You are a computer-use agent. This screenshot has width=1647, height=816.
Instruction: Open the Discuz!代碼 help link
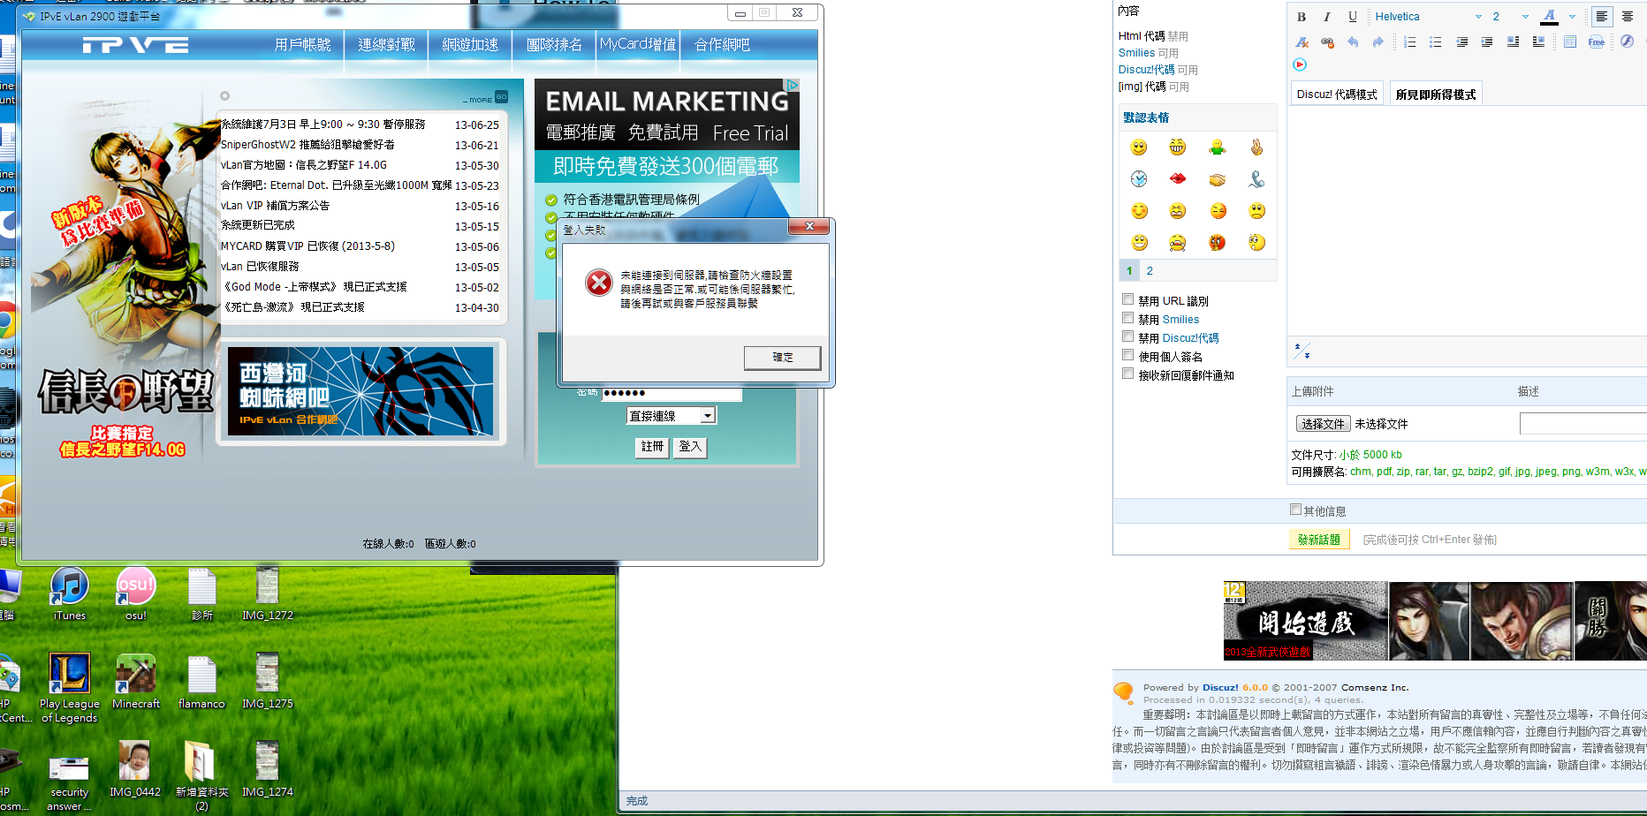click(1146, 70)
